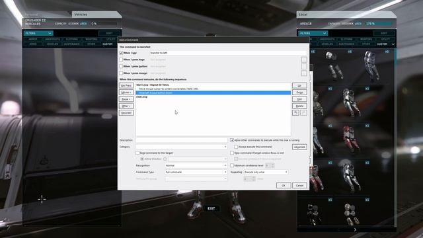Switch to the Vehicles tab
Image resolution: width=423 pixels, height=238 pixels.
[x=96, y=15]
